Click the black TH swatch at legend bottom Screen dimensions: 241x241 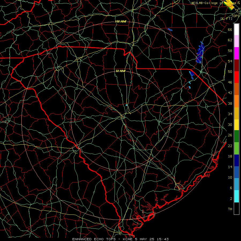(x=236, y=208)
